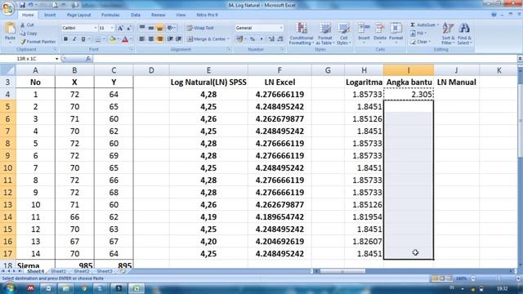This screenshot has width=523, height=294.
Task: Switch to Sheet1 worksheet tab
Action: (58, 271)
